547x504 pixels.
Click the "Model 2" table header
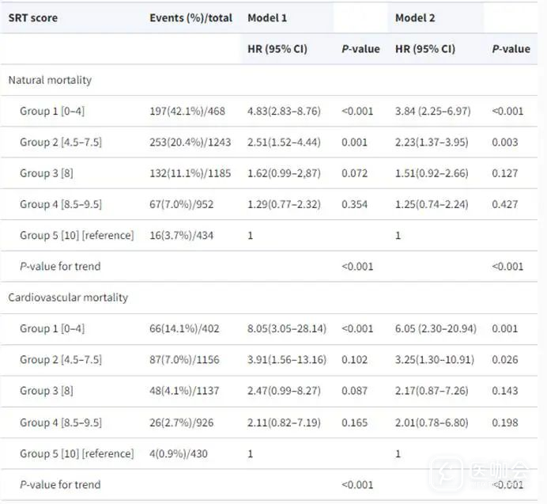[415, 17]
